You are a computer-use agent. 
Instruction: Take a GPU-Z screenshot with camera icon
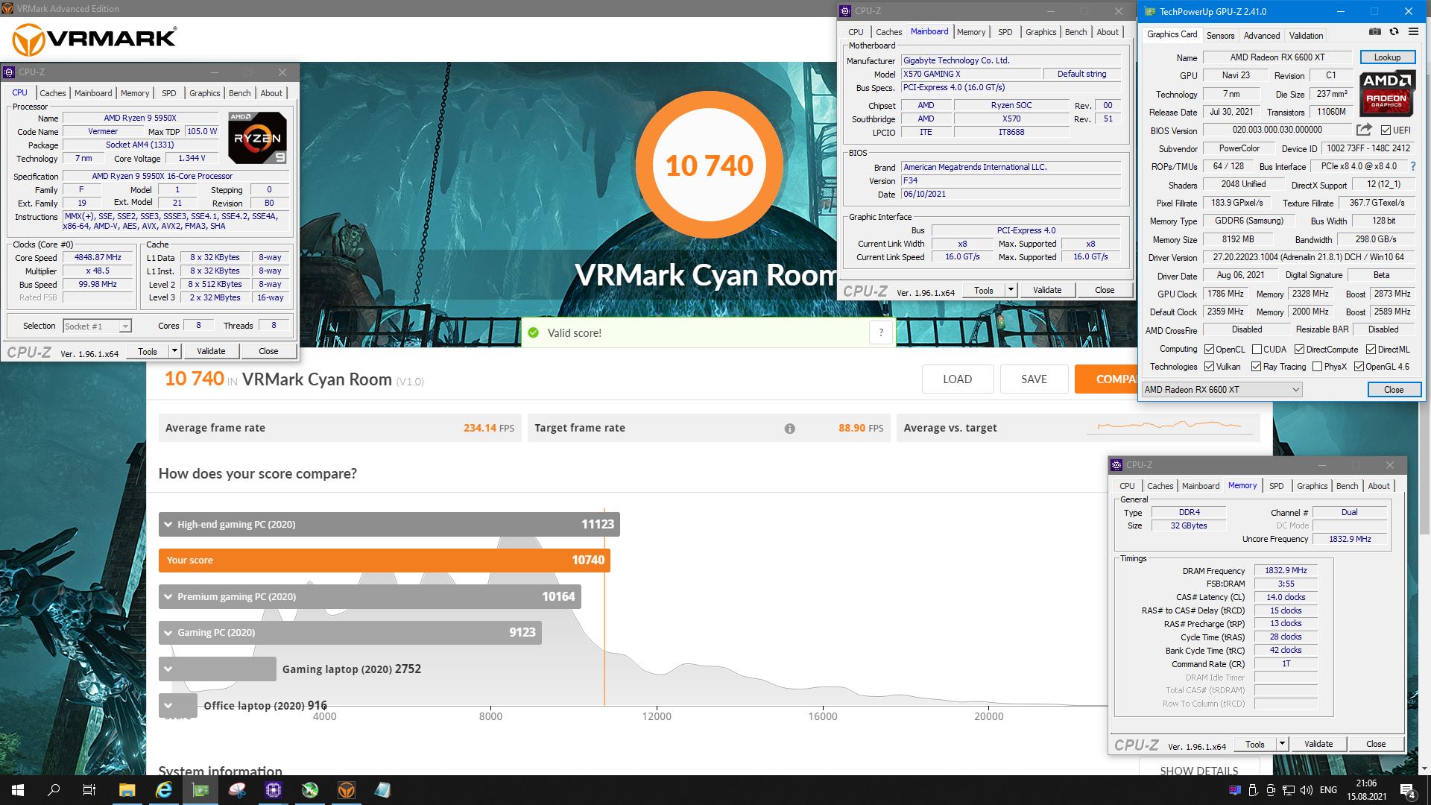point(1375,32)
